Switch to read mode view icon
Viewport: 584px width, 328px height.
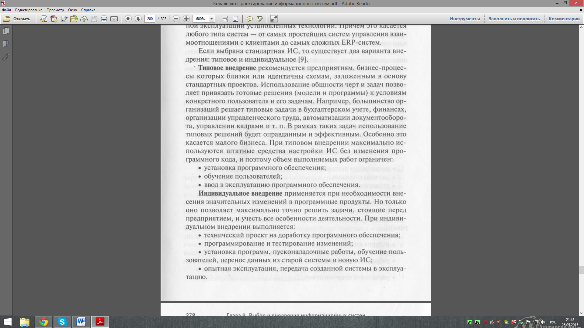click(x=274, y=19)
